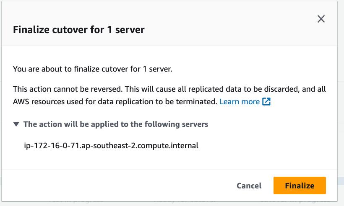Click 'The action will be applied' expander label
The image size is (344, 206).
click(116, 124)
